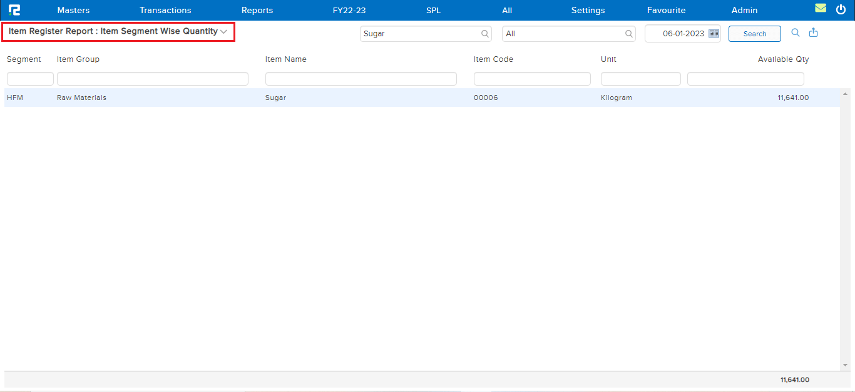The image size is (855, 392).
Task: Open the mail envelope icon
Action: tap(820, 9)
